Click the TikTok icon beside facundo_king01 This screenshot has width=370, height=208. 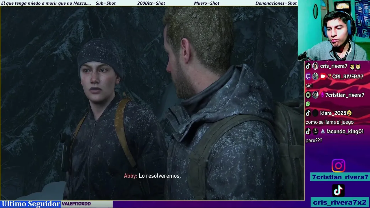(x=308, y=131)
